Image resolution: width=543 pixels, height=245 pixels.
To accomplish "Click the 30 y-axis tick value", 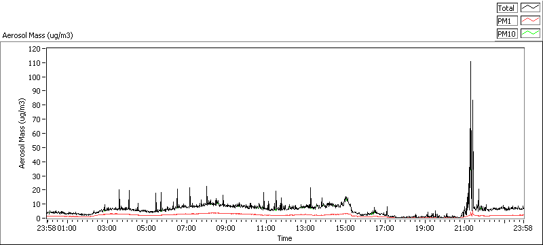I will [37, 176].
